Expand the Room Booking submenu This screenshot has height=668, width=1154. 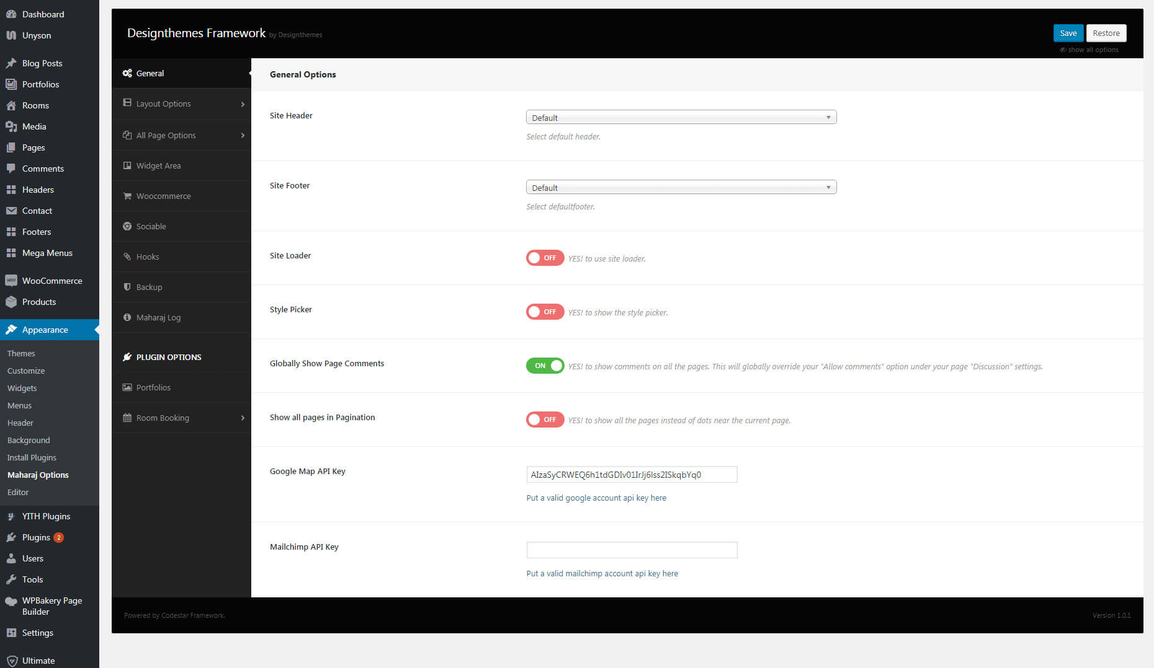pos(163,418)
